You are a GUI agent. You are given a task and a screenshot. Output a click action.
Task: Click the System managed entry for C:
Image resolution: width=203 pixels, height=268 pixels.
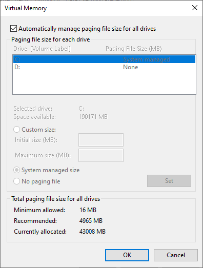[x=147, y=59]
